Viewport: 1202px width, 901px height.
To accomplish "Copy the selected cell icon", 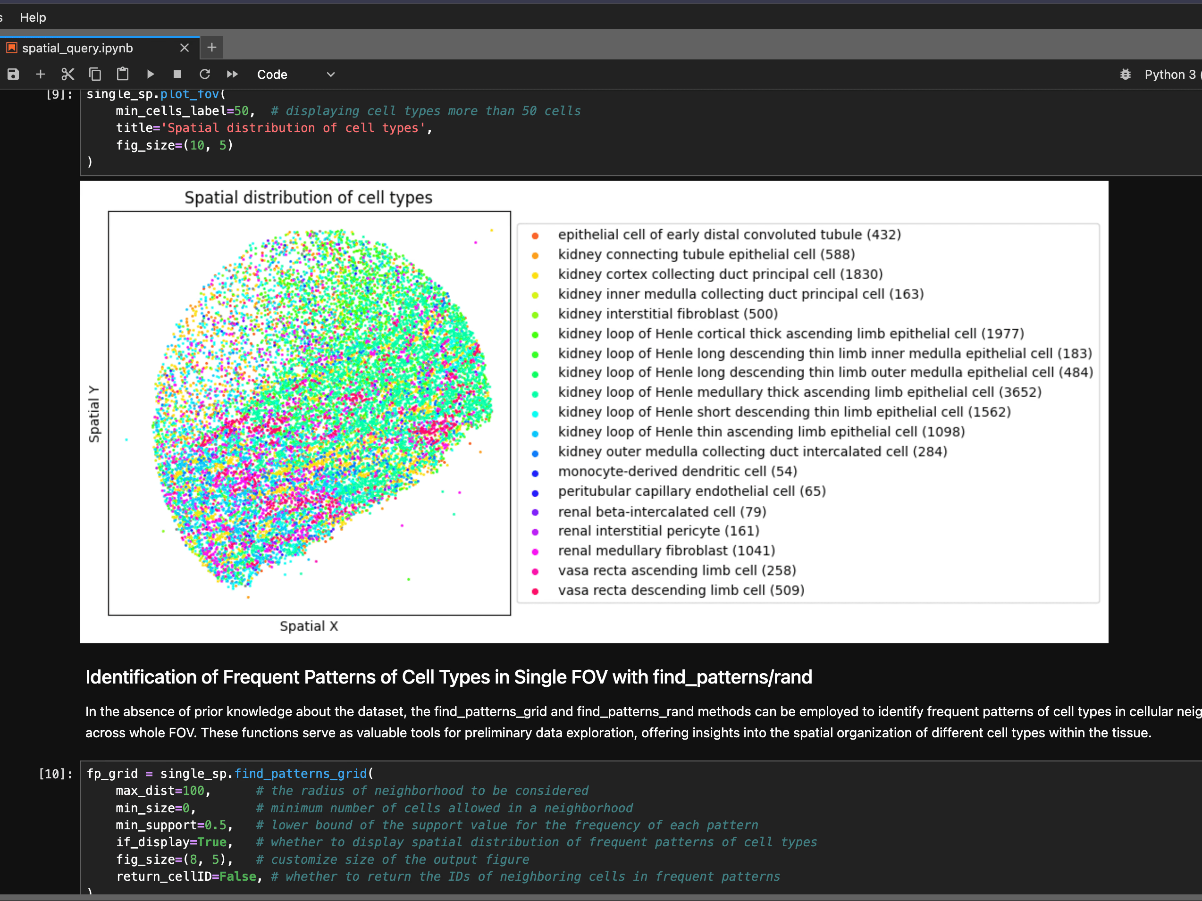I will [95, 75].
